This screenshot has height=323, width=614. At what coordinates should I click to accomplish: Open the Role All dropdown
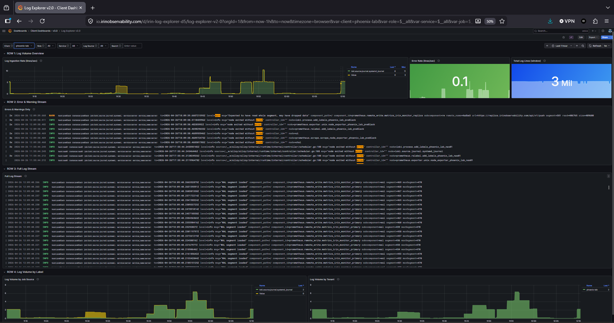pos(51,46)
